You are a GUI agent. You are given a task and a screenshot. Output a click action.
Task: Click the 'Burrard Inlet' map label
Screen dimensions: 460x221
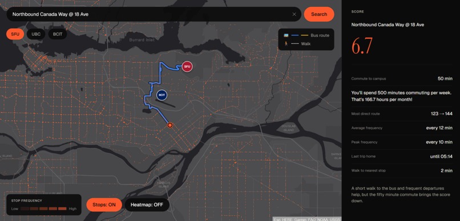point(142,40)
